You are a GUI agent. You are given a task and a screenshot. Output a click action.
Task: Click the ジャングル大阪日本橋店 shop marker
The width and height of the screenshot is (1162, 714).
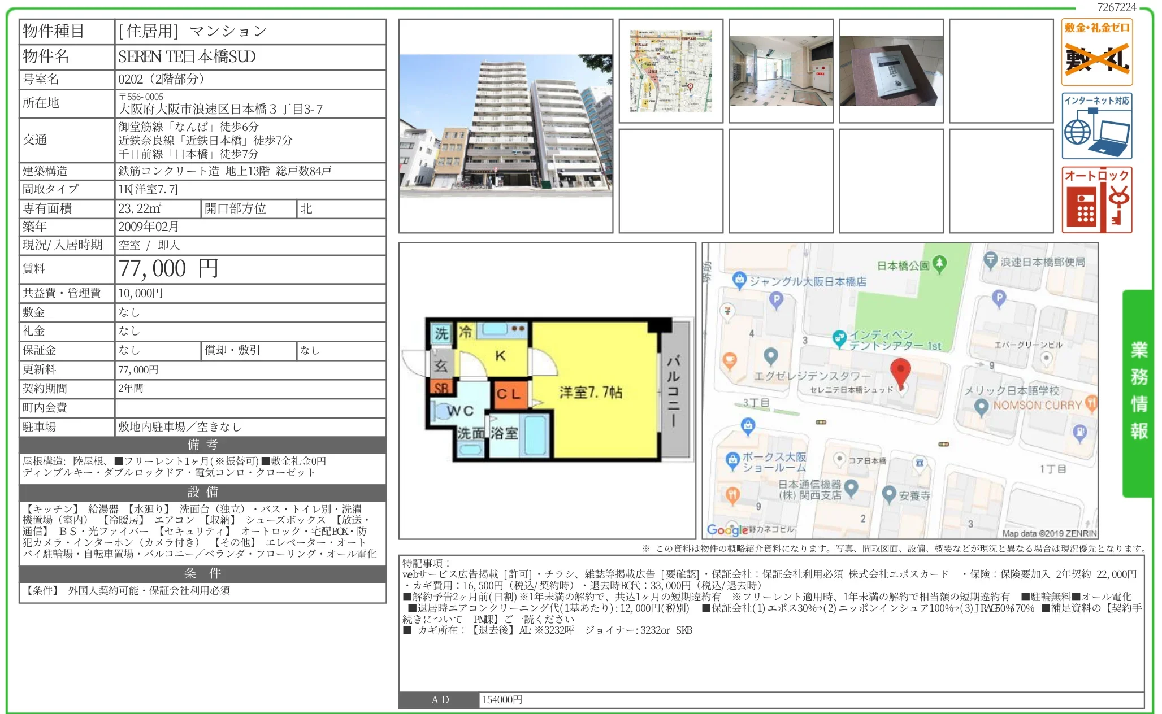coord(739,280)
